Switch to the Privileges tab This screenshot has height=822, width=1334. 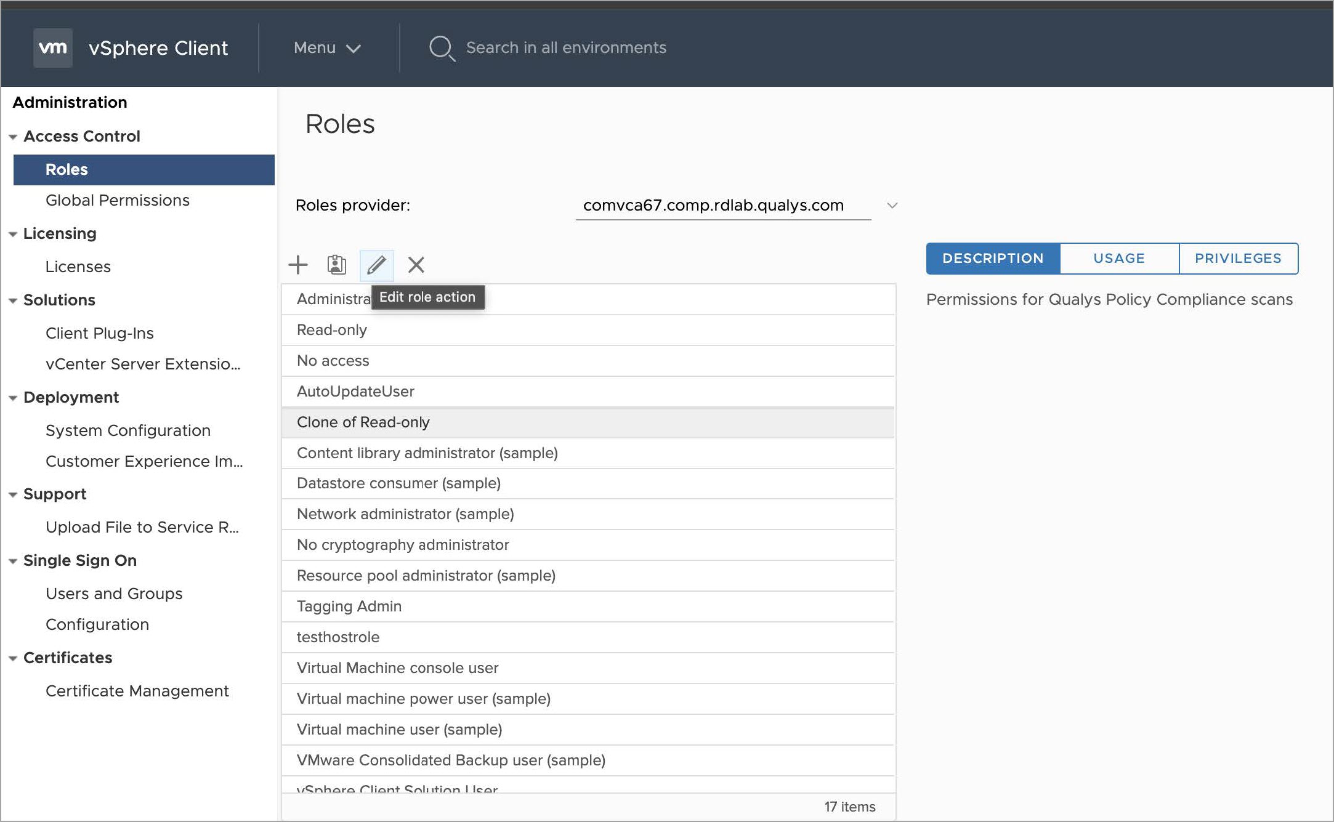pos(1238,259)
